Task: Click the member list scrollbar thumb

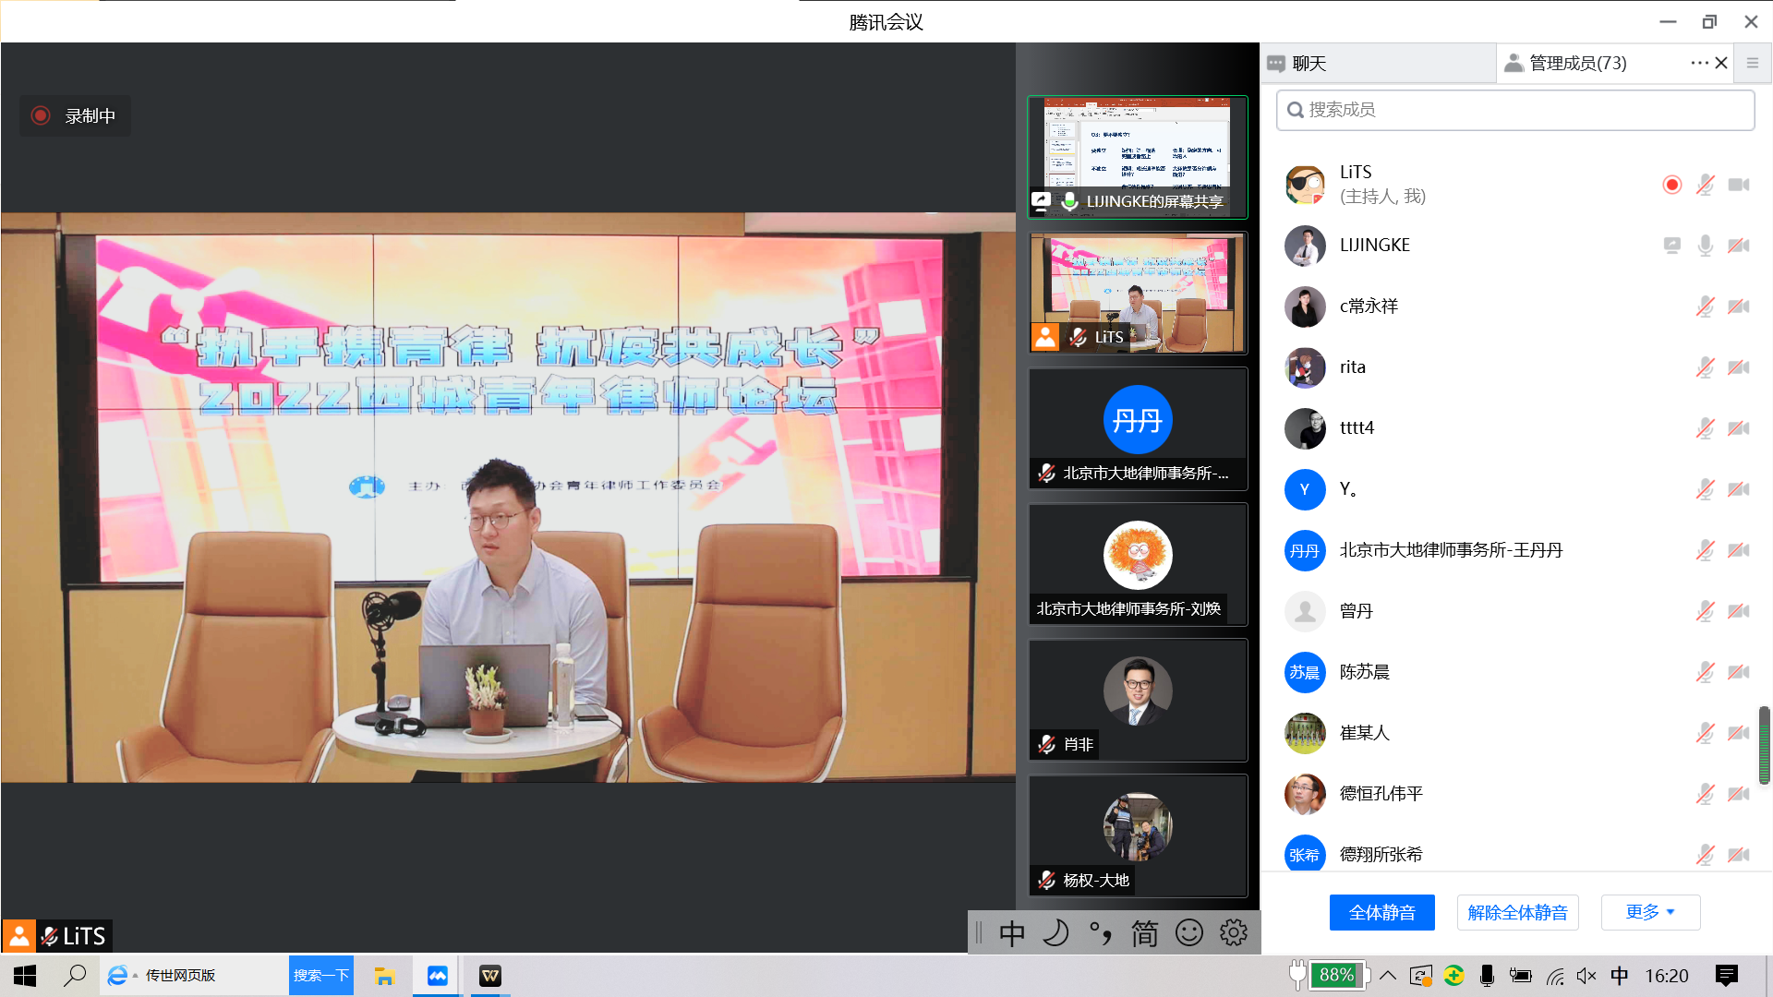Action: [x=1764, y=745]
